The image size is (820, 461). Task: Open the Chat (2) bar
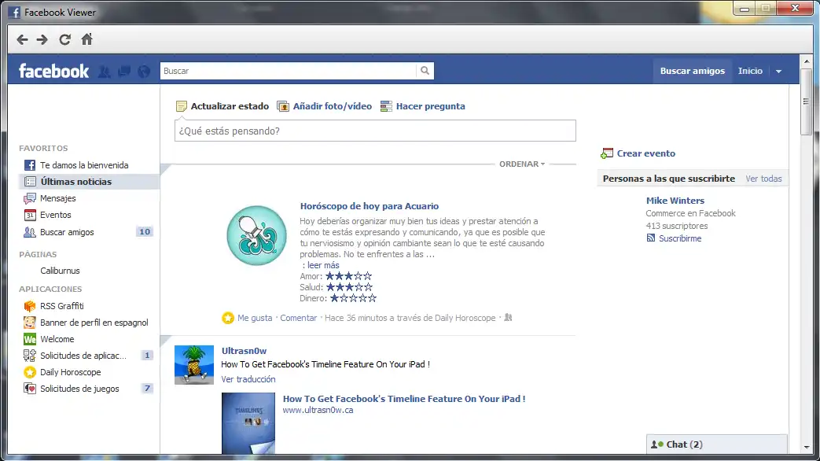pyautogui.click(x=717, y=444)
